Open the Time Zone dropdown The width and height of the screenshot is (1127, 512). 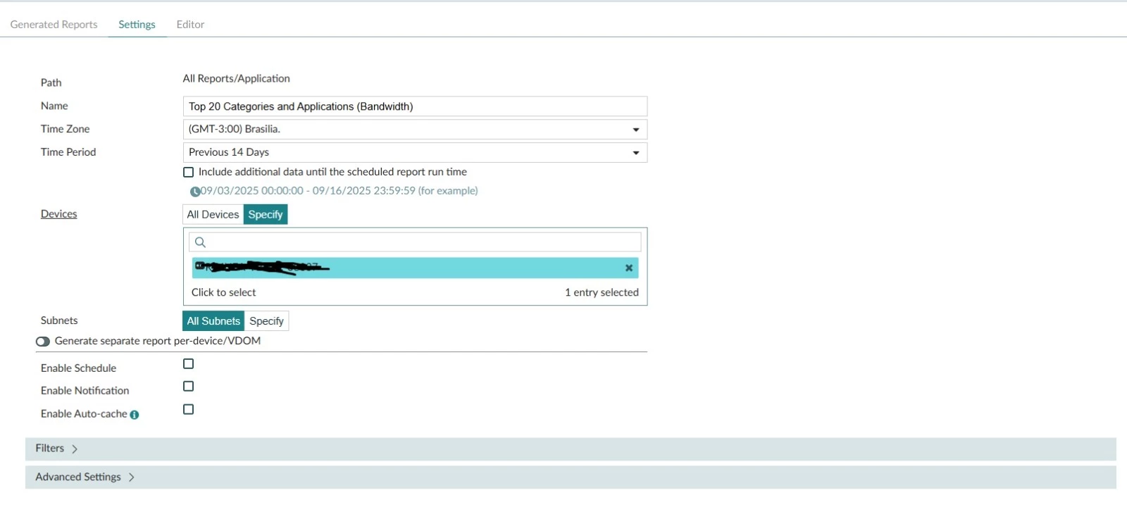tap(415, 130)
